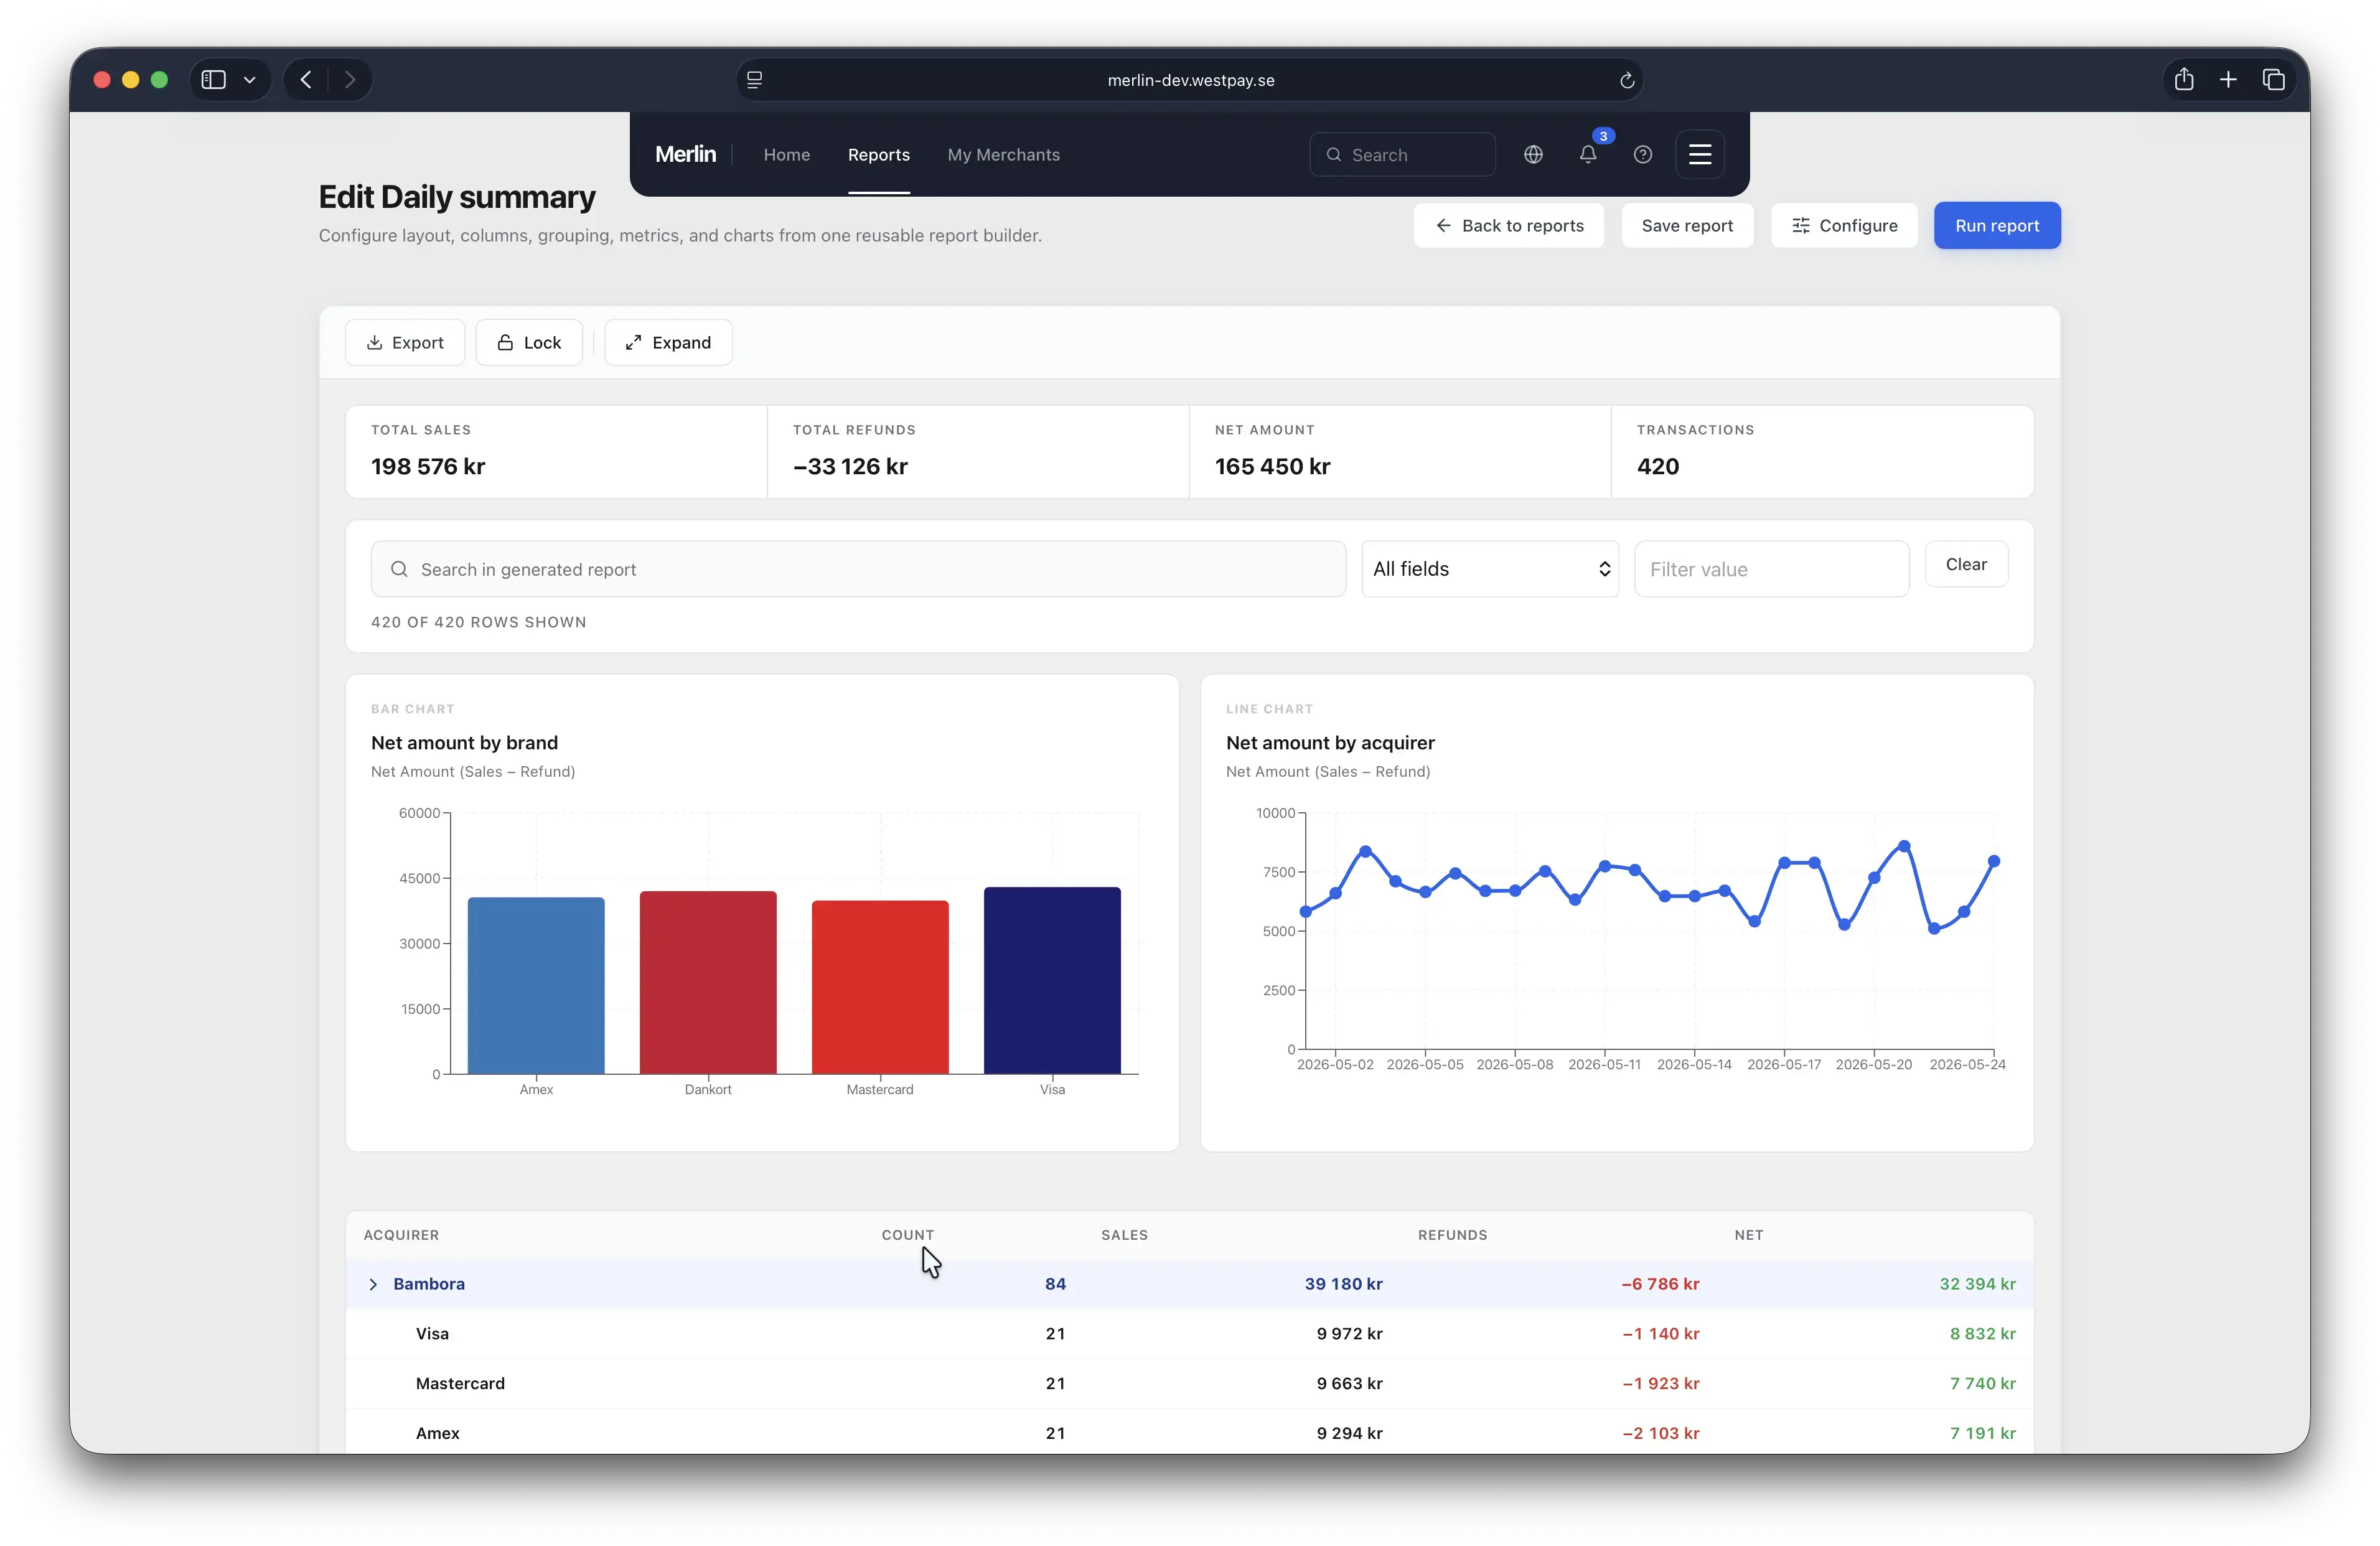The height and width of the screenshot is (1546, 2380).
Task: Open the hamburger menu
Action: point(1700,155)
